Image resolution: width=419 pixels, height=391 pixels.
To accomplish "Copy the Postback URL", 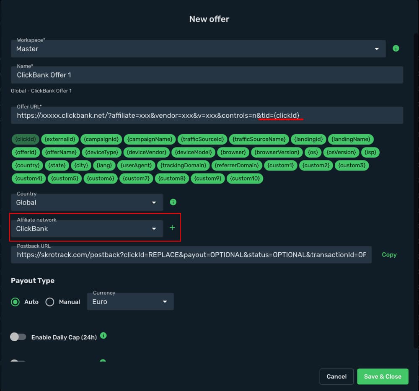I will [389, 255].
